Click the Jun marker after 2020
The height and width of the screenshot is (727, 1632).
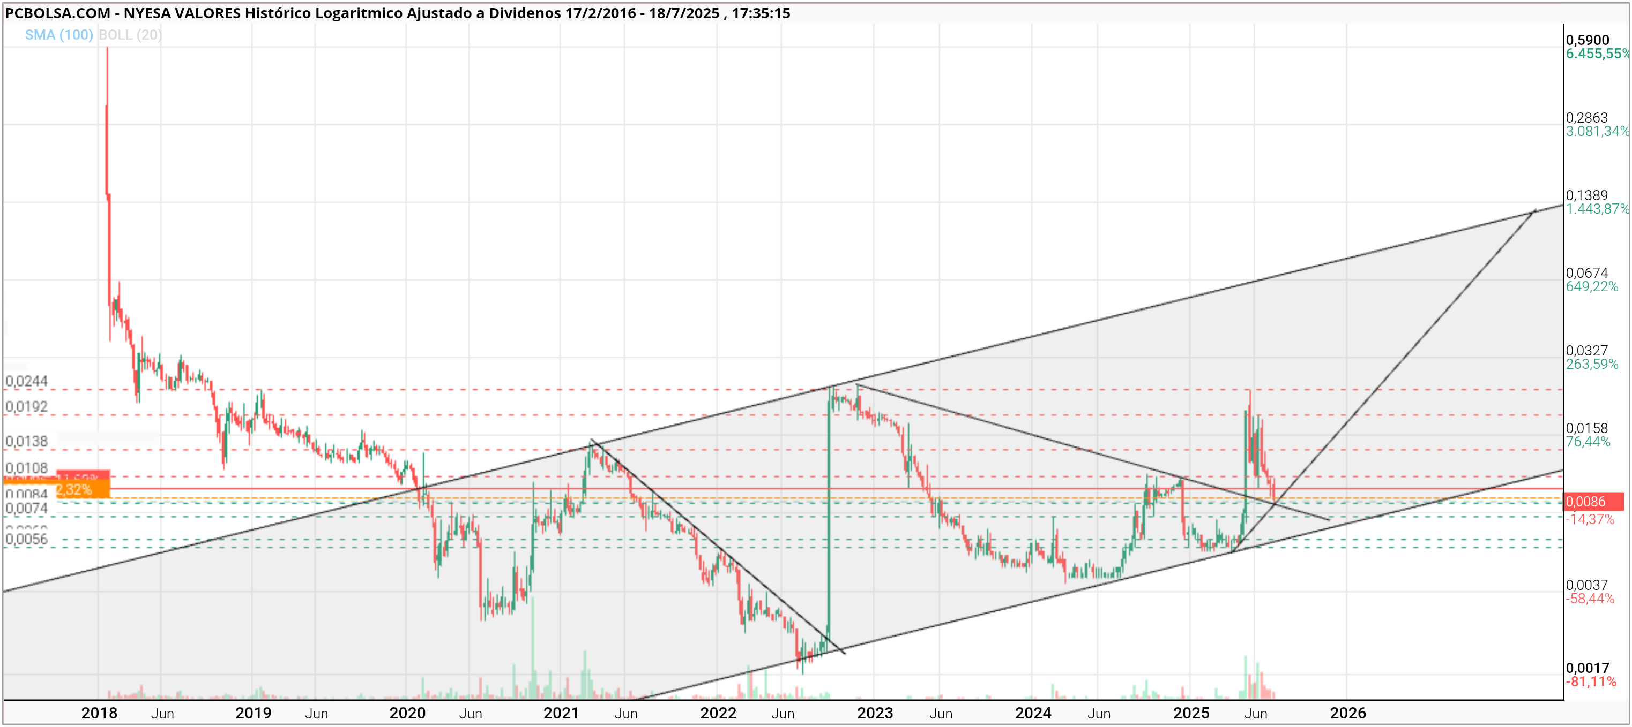click(x=471, y=714)
